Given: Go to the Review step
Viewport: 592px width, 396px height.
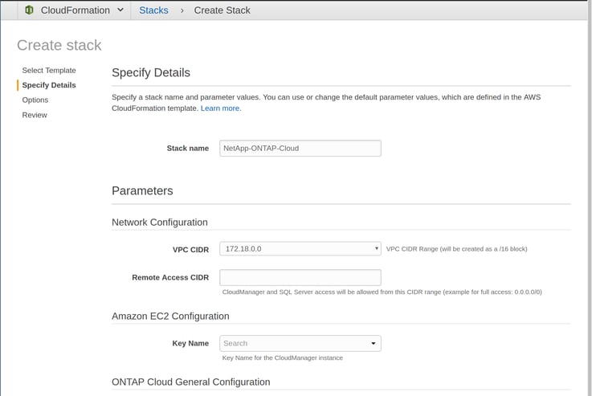Looking at the screenshot, I should [x=35, y=115].
